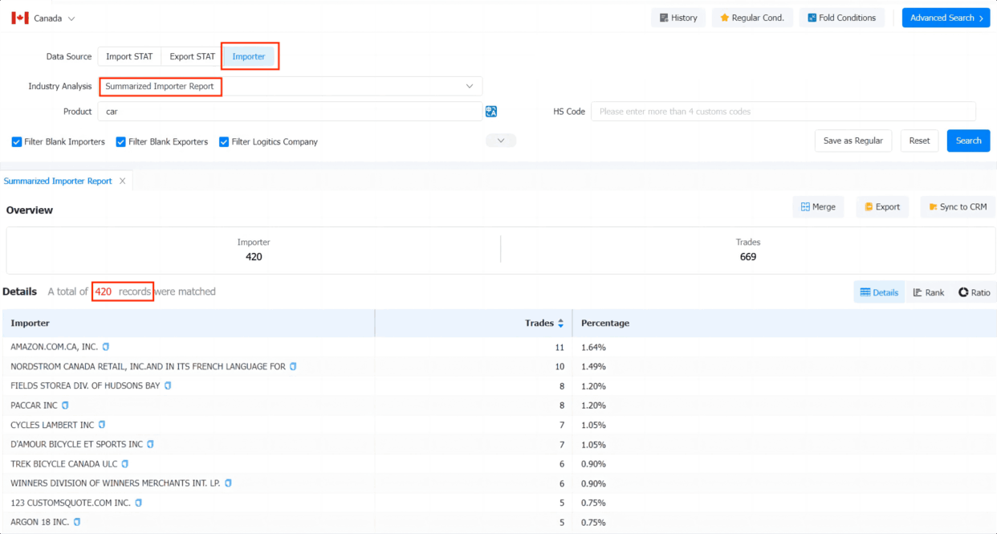Open NORDSTROM CANADA RETAIL importer row
997x534 pixels.
148,366
